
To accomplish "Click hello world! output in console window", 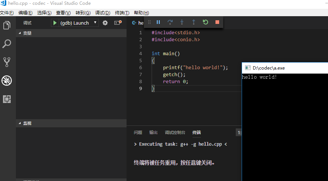I will 259,77.
